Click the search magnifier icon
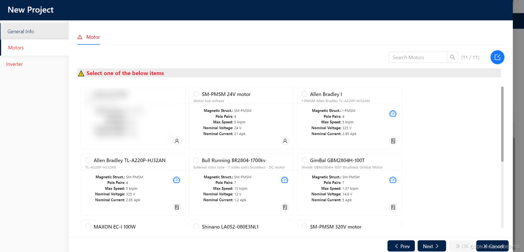Screen dimensions: 524x252 pos(452,57)
